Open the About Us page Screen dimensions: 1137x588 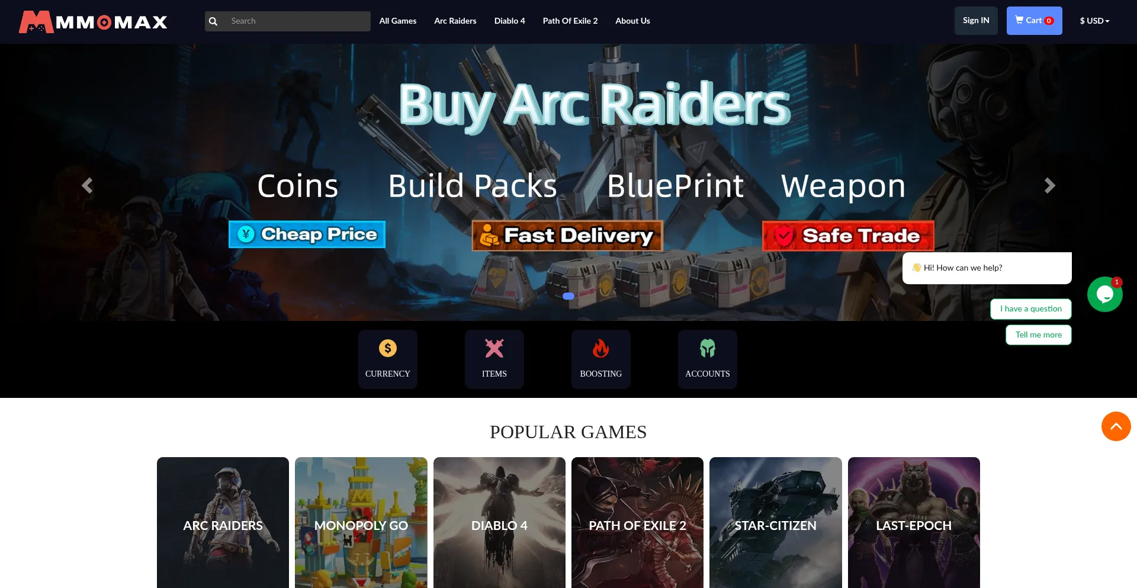pyautogui.click(x=632, y=21)
